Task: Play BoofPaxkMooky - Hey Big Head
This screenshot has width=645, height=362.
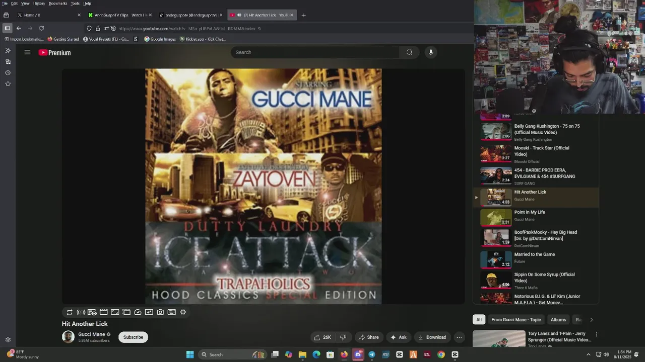Action: 536,238
